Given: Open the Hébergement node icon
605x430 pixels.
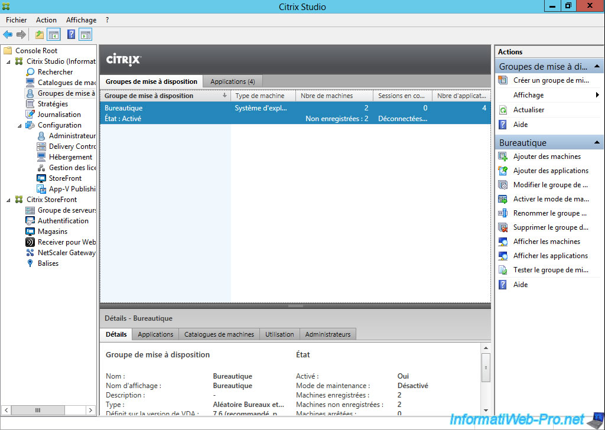Looking at the screenshot, I should pyautogui.click(x=41, y=157).
